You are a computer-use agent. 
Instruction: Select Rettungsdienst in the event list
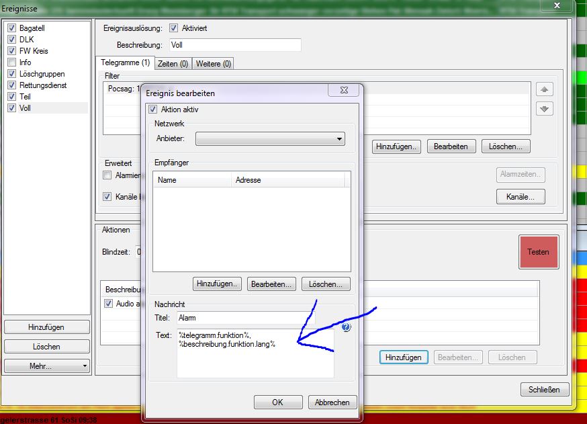pyautogui.click(x=43, y=85)
